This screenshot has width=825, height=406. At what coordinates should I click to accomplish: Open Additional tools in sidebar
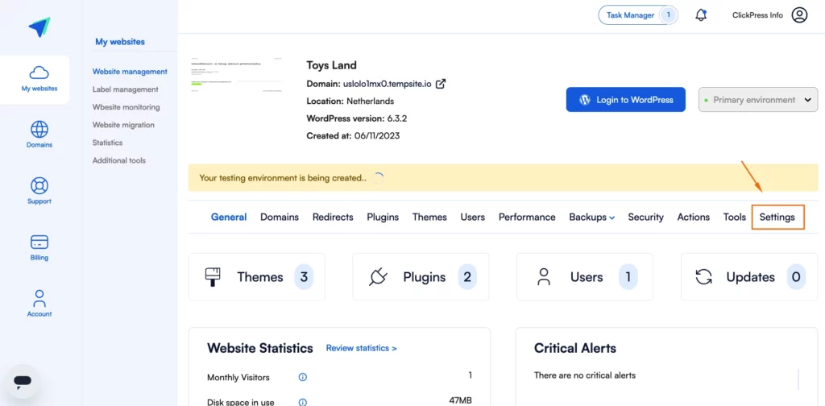tap(119, 160)
